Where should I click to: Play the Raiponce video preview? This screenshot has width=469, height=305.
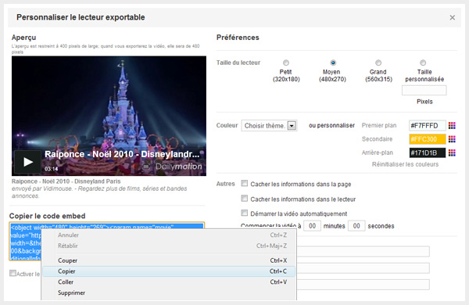[x=28, y=162]
